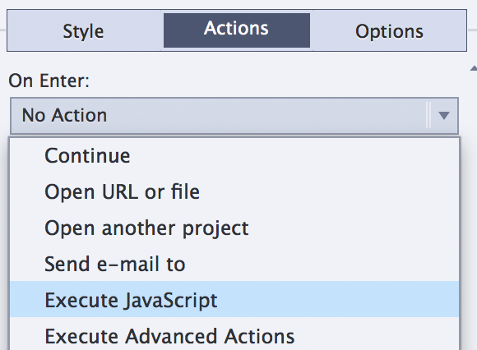
Task: Switch to the Style tab
Action: pyautogui.click(x=84, y=30)
